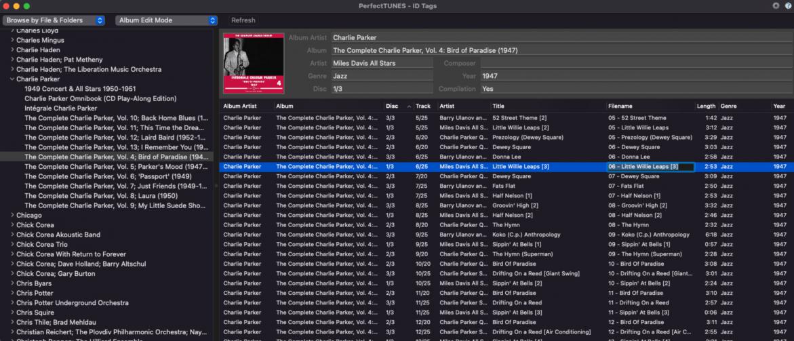Collapse the Charlie Parker folder
This screenshot has height=341, width=794.
(12, 79)
